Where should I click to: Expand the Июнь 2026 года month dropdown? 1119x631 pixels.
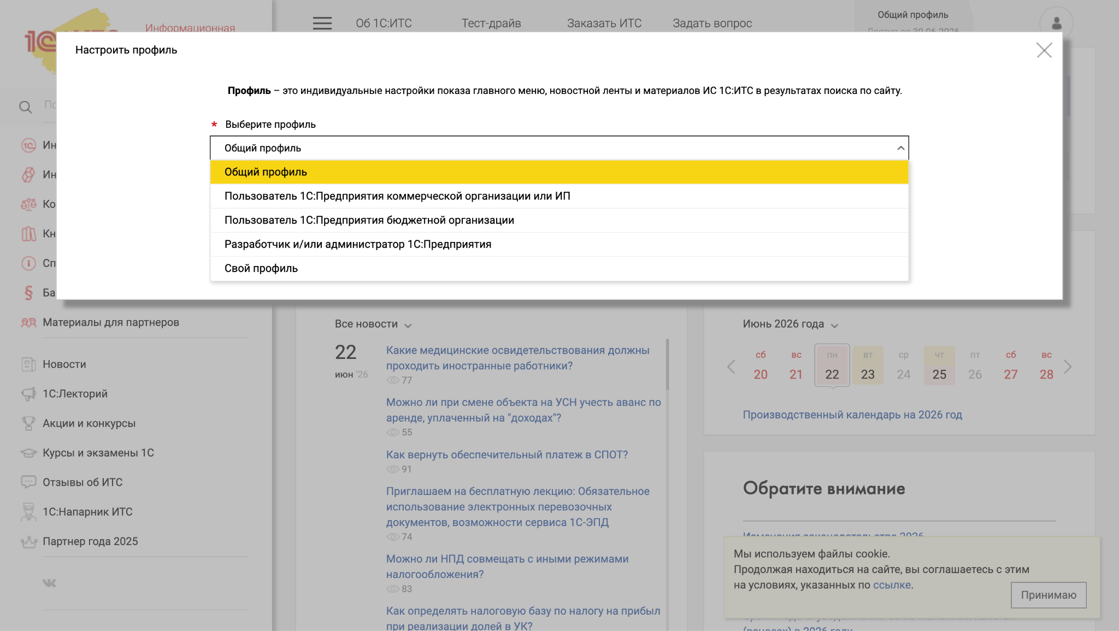pos(790,324)
